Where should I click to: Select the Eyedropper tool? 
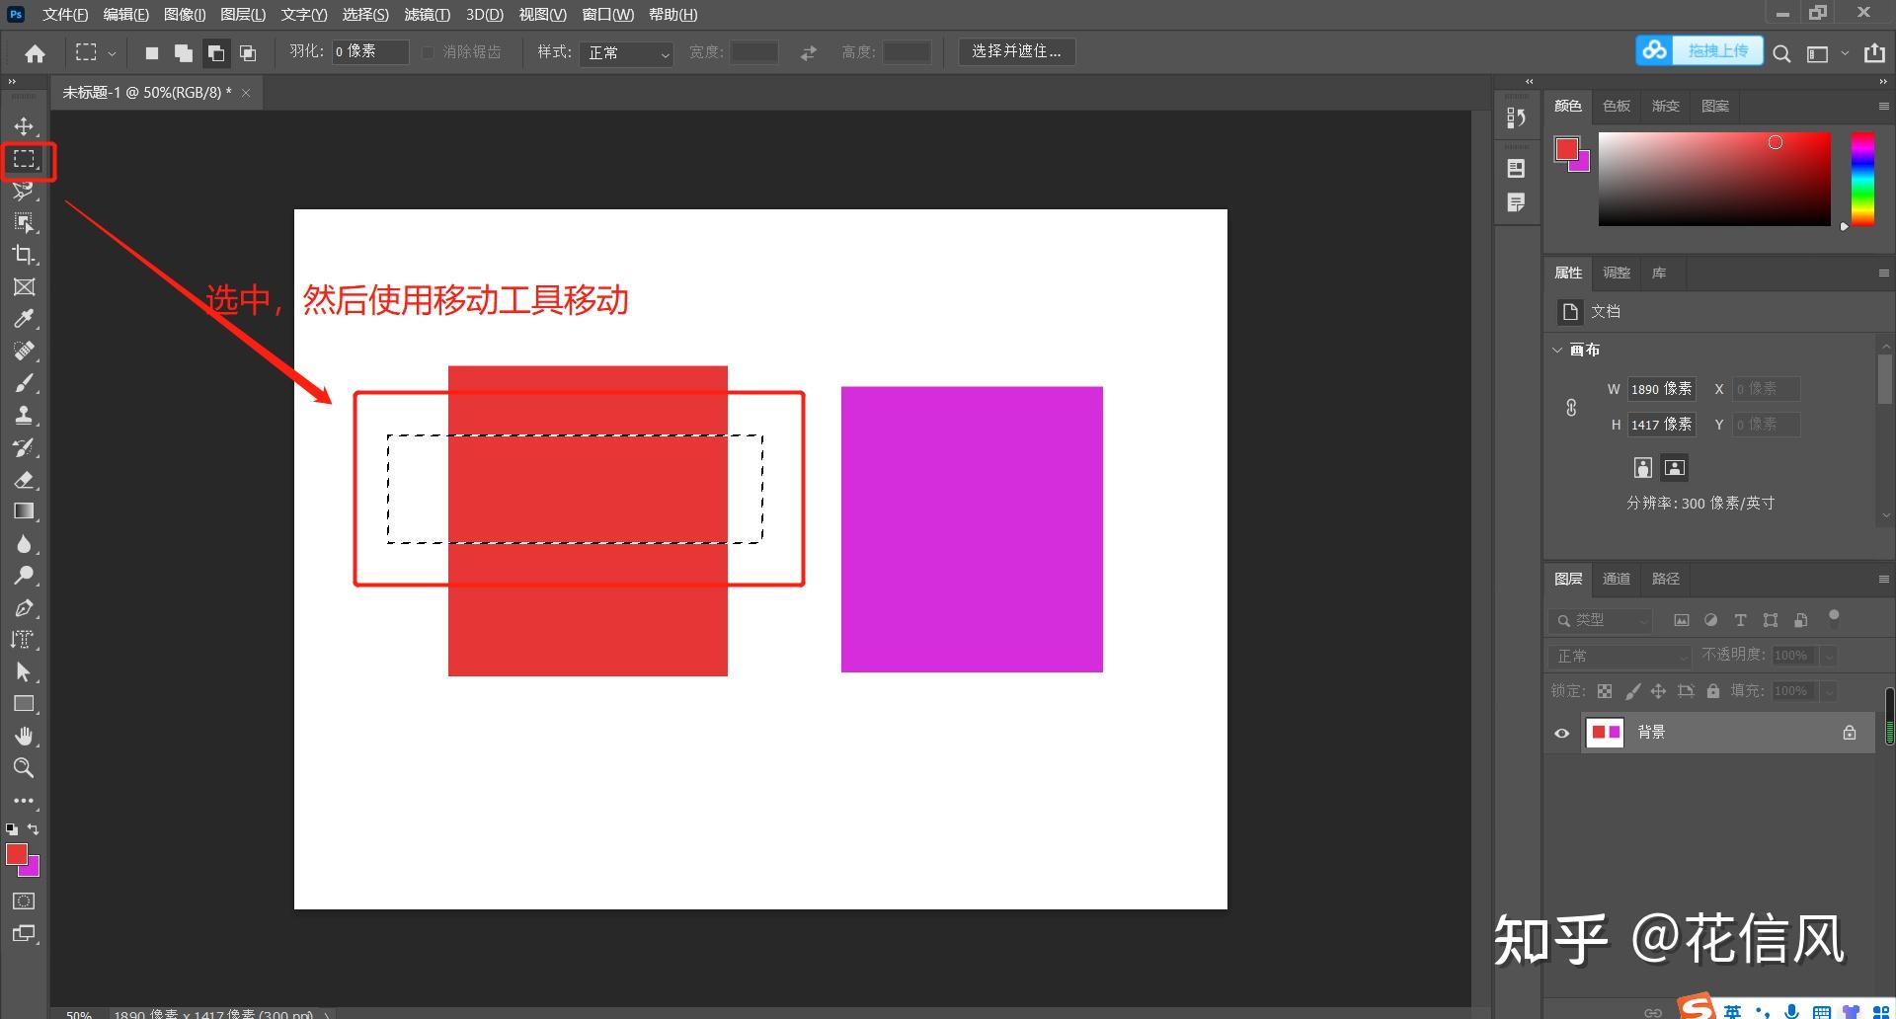point(24,319)
